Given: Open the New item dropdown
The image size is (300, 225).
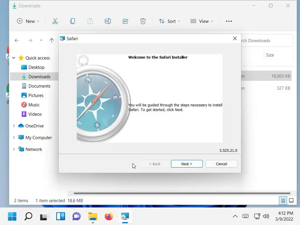Looking at the screenshot, I should (x=28, y=21).
